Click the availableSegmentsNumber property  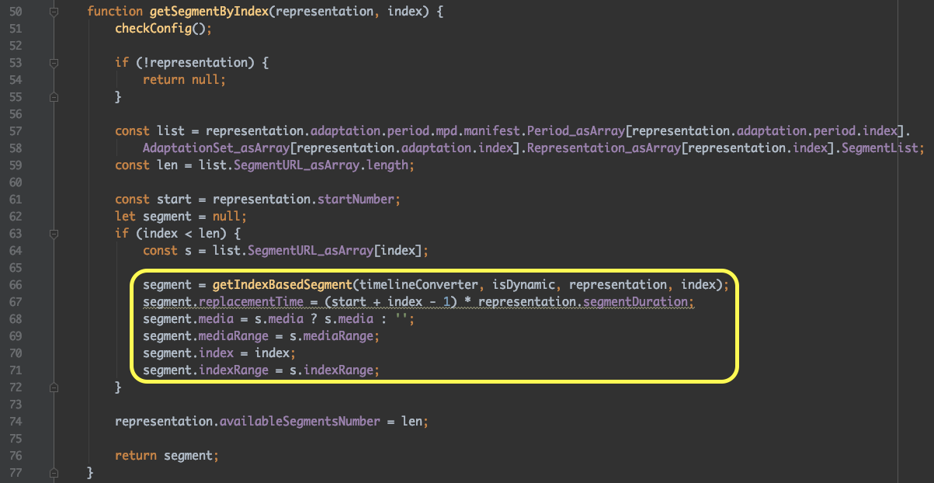299,422
